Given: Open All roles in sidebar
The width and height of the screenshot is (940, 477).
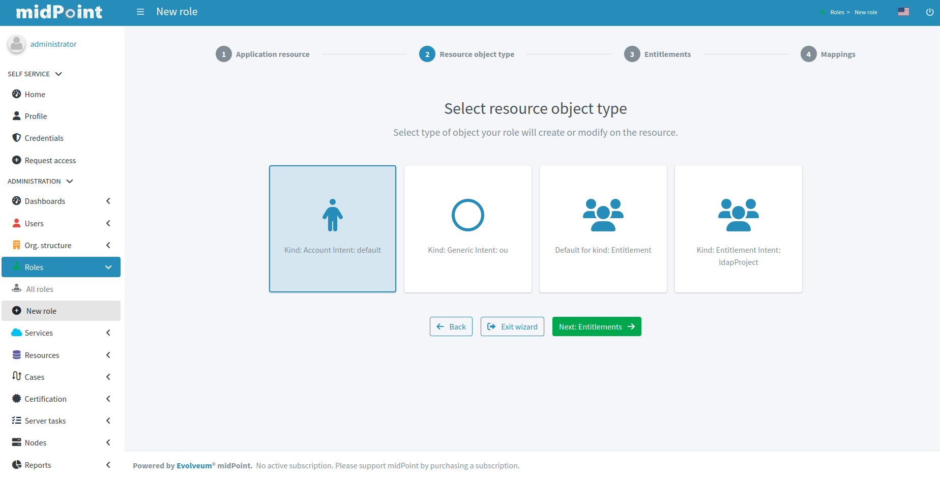Looking at the screenshot, I should tap(40, 289).
